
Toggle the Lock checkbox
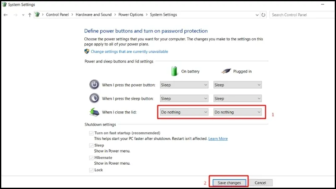91,170
